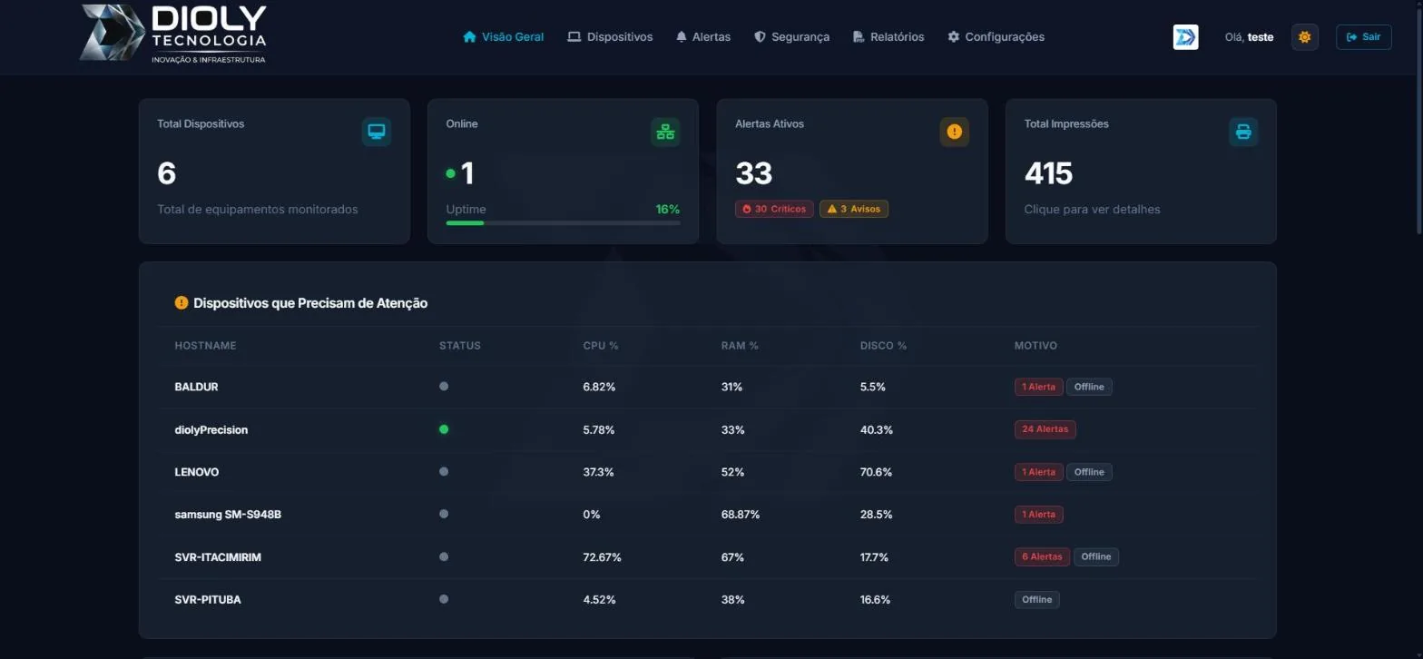Viewport: 1423px width, 659px height.
Task: Click the network icon in Online card
Action: coord(665,132)
